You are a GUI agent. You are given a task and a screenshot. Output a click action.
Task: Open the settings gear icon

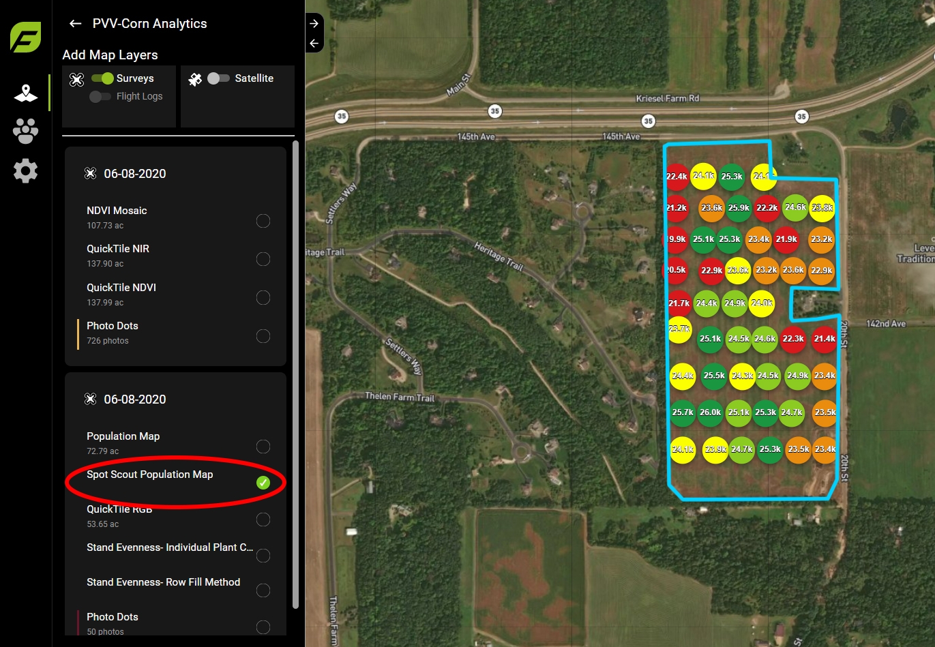[26, 170]
